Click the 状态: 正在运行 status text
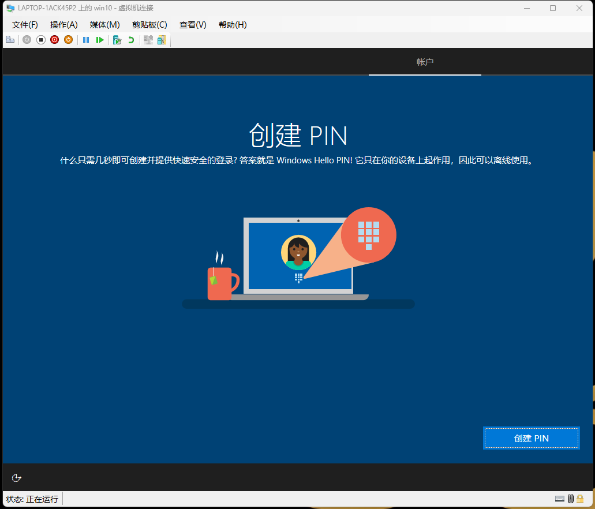Screen dimensions: 595x509 coord(32,499)
